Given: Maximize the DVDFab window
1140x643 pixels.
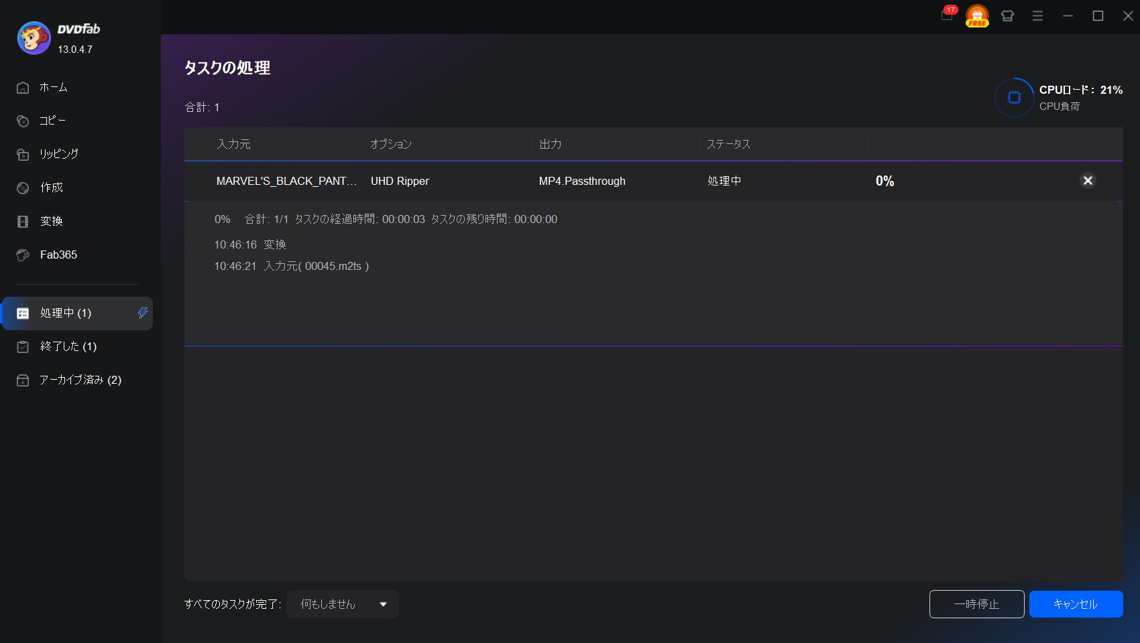Looking at the screenshot, I should coord(1098,15).
